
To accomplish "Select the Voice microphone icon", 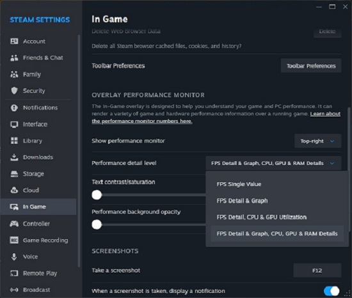I will tap(14, 256).
